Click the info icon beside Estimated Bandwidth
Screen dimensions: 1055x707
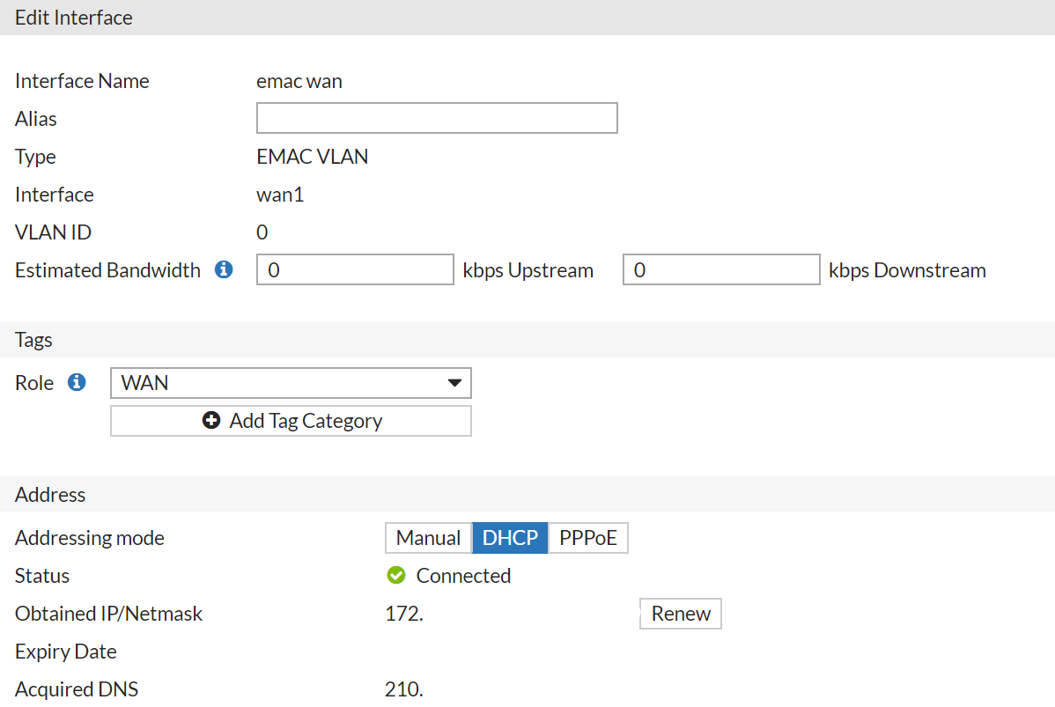[x=225, y=270]
